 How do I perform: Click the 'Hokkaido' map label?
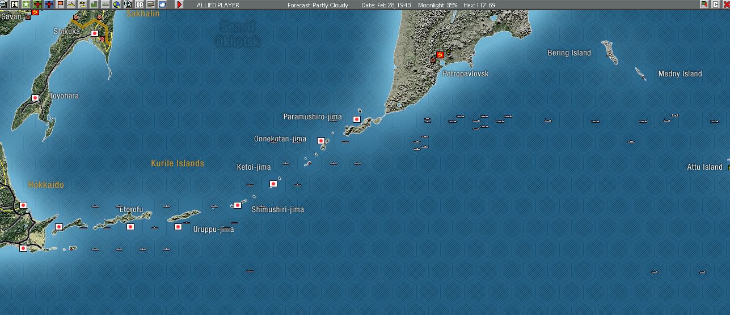point(46,185)
